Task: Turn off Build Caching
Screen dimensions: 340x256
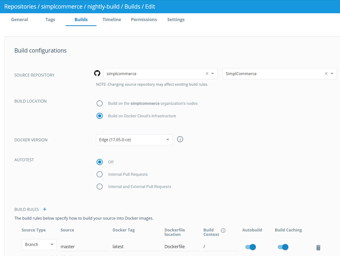Action: [x=283, y=247]
